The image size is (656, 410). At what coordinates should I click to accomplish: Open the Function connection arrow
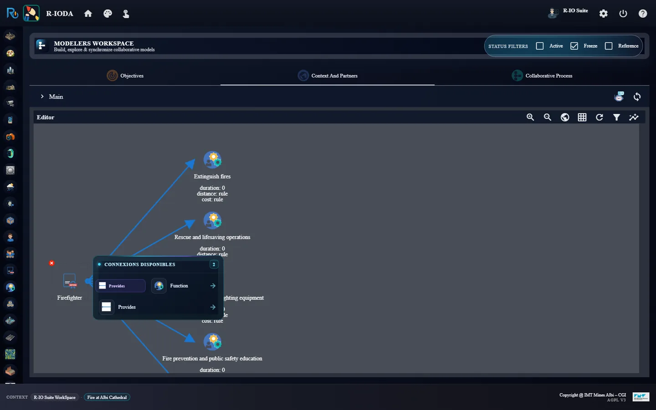pyautogui.click(x=213, y=286)
